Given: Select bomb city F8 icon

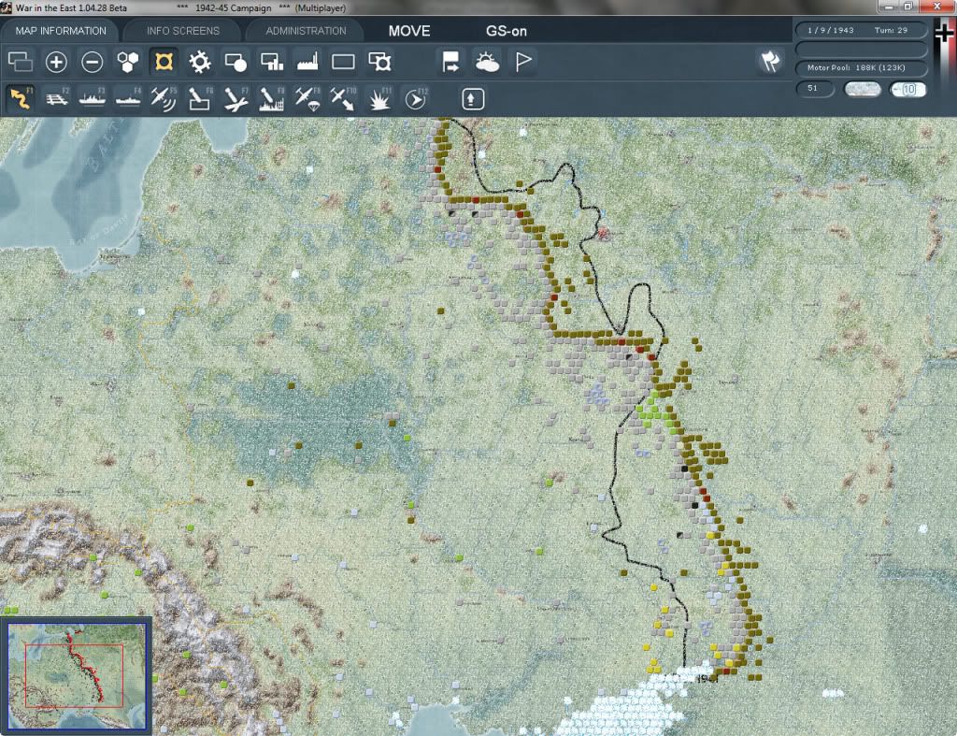Looking at the screenshot, I should (x=272, y=98).
